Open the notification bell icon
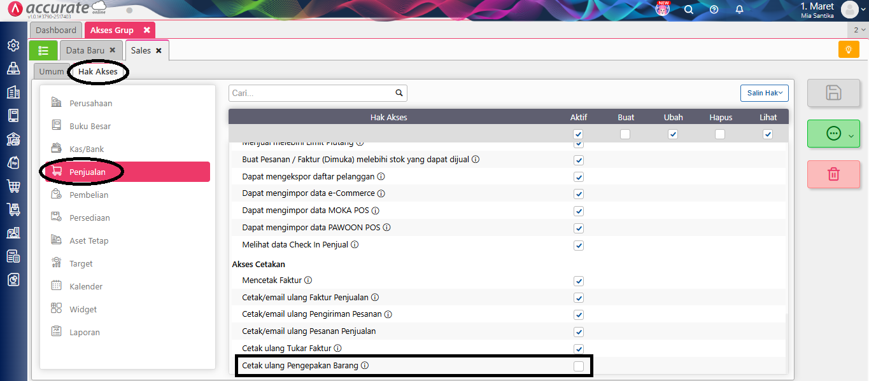This screenshot has width=869, height=381. click(739, 10)
